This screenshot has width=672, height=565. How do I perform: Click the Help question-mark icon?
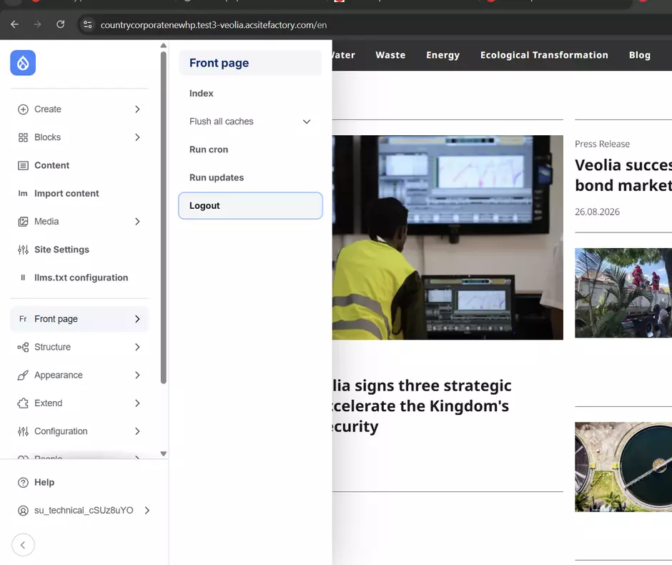coord(23,483)
